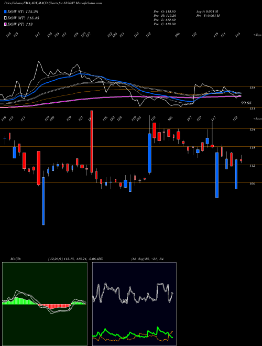Screen dimensions: 262x346
Task: Click the 124 price axis label
Action: 252,129
